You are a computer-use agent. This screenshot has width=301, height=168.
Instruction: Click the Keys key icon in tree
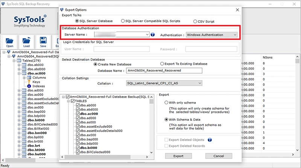click(x=29, y=82)
